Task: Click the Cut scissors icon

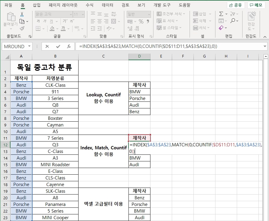Action: [22, 14]
